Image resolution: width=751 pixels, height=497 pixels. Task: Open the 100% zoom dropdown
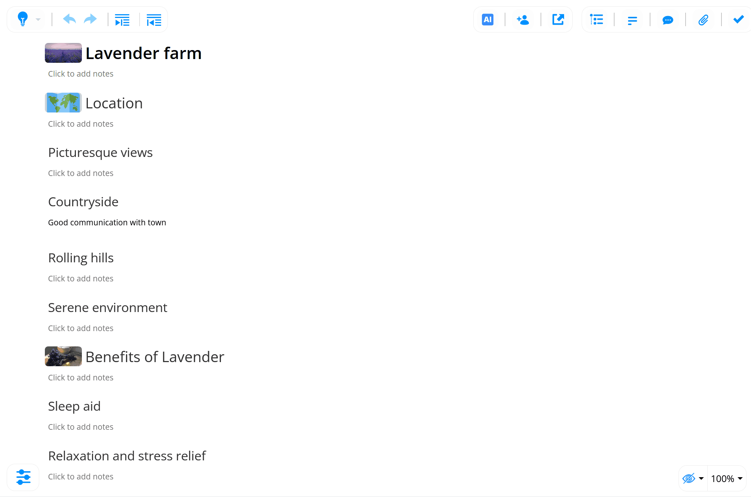[x=727, y=478]
